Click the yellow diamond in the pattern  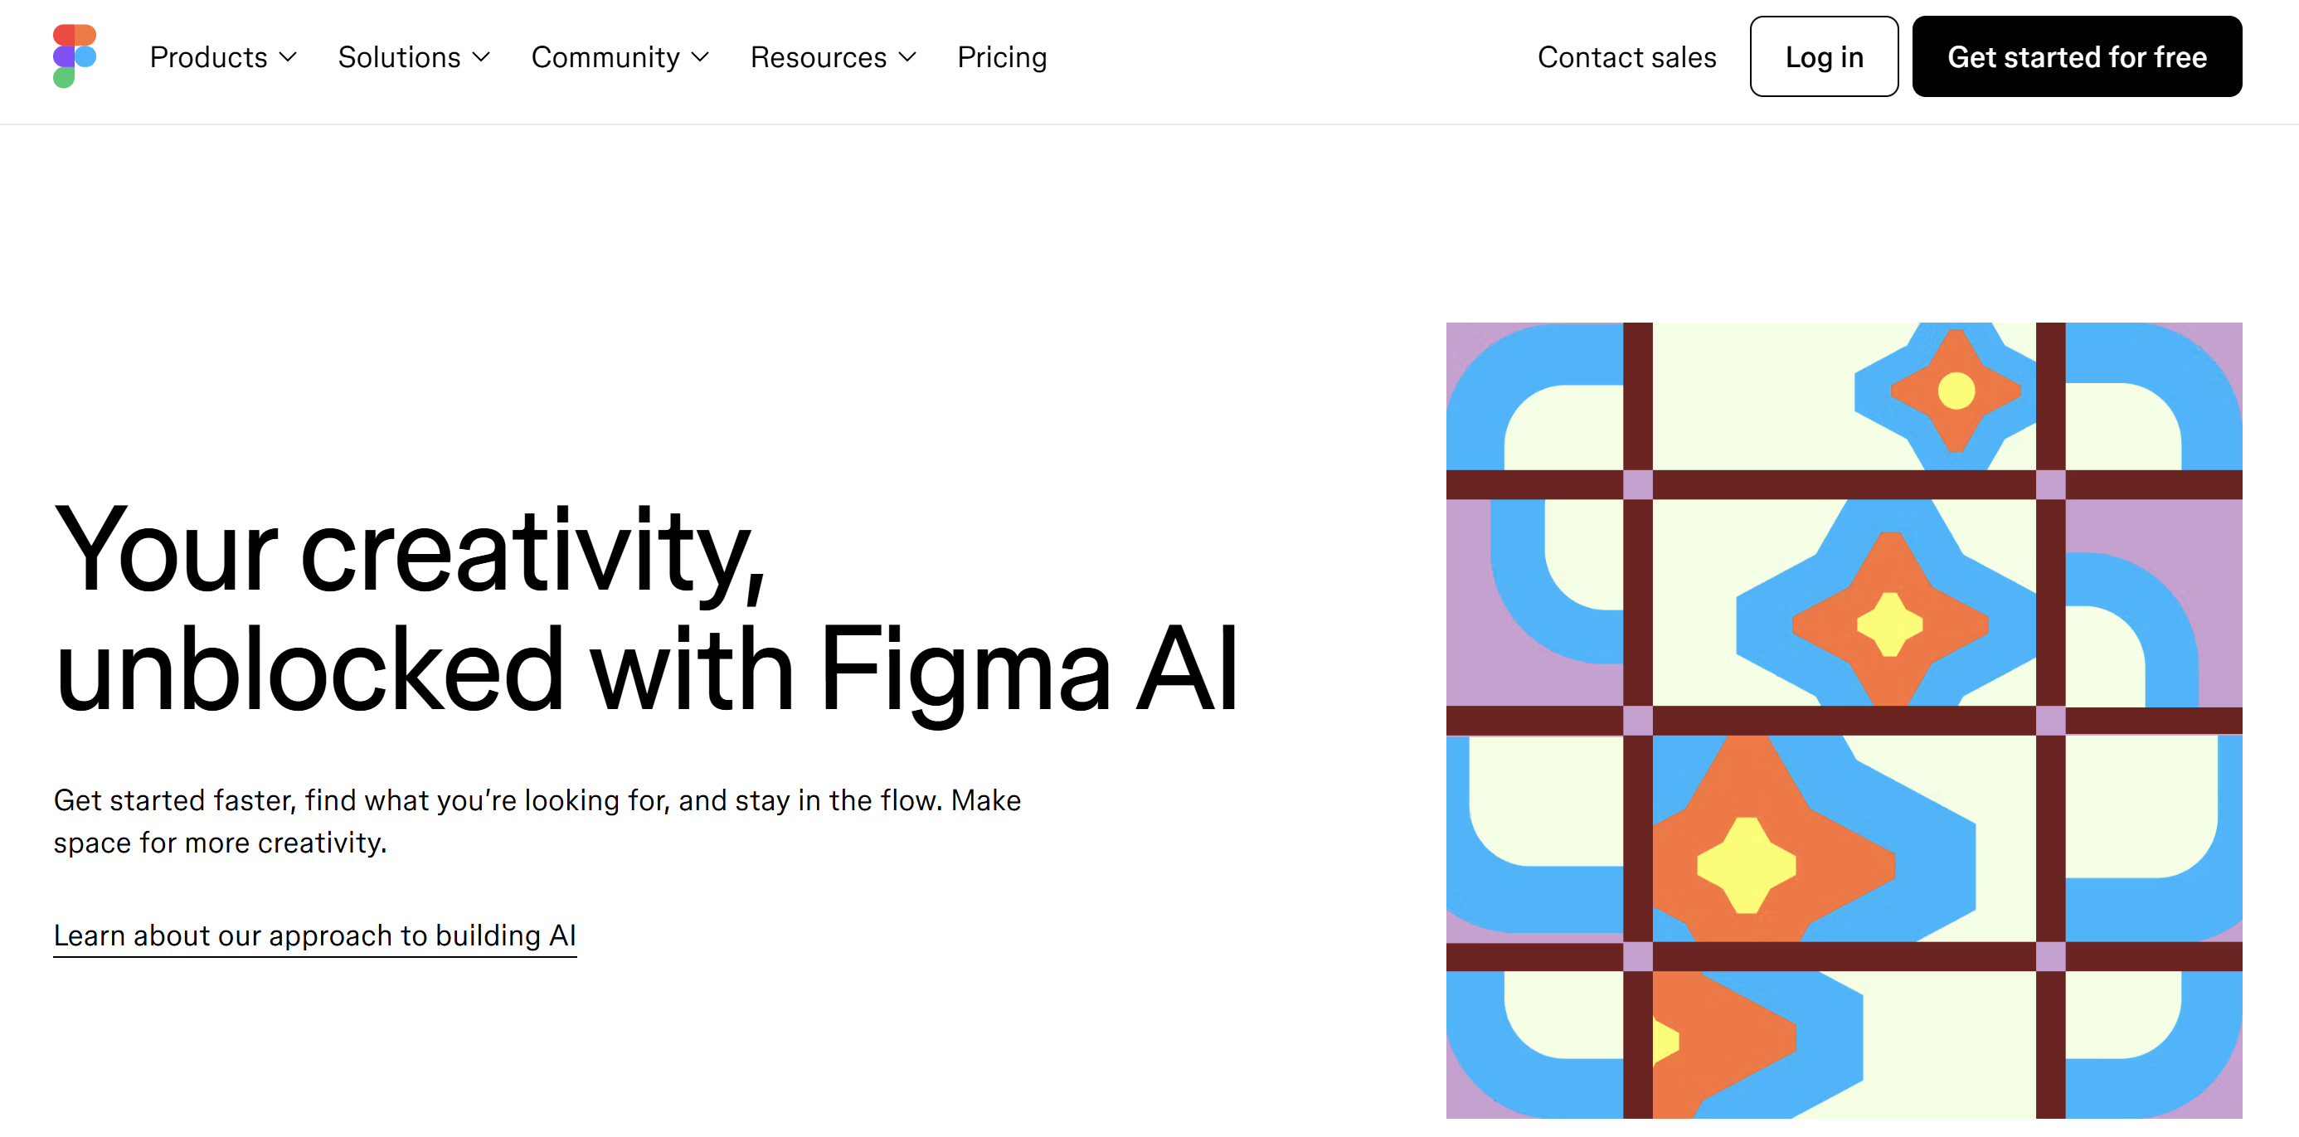pos(1890,624)
